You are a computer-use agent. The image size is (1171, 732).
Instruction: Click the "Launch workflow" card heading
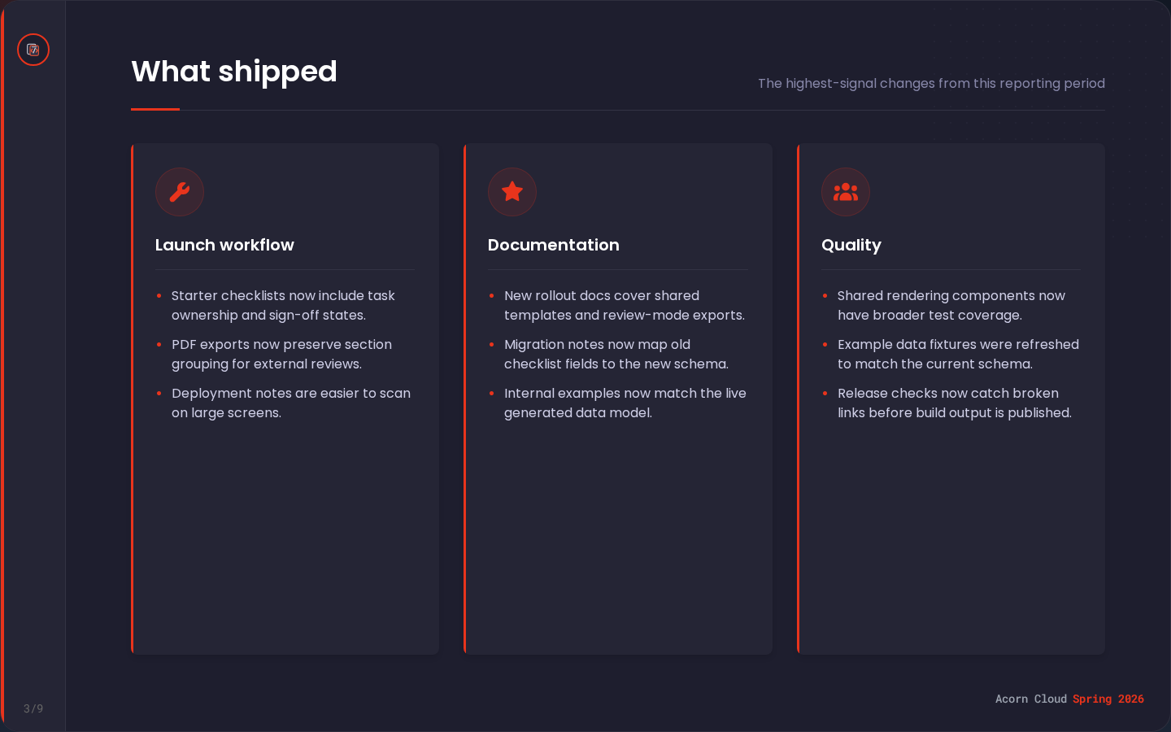click(x=224, y=245)
